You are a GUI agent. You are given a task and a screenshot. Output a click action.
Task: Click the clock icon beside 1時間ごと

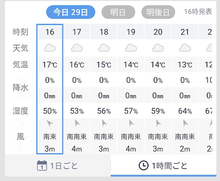[x=143, y=165]
